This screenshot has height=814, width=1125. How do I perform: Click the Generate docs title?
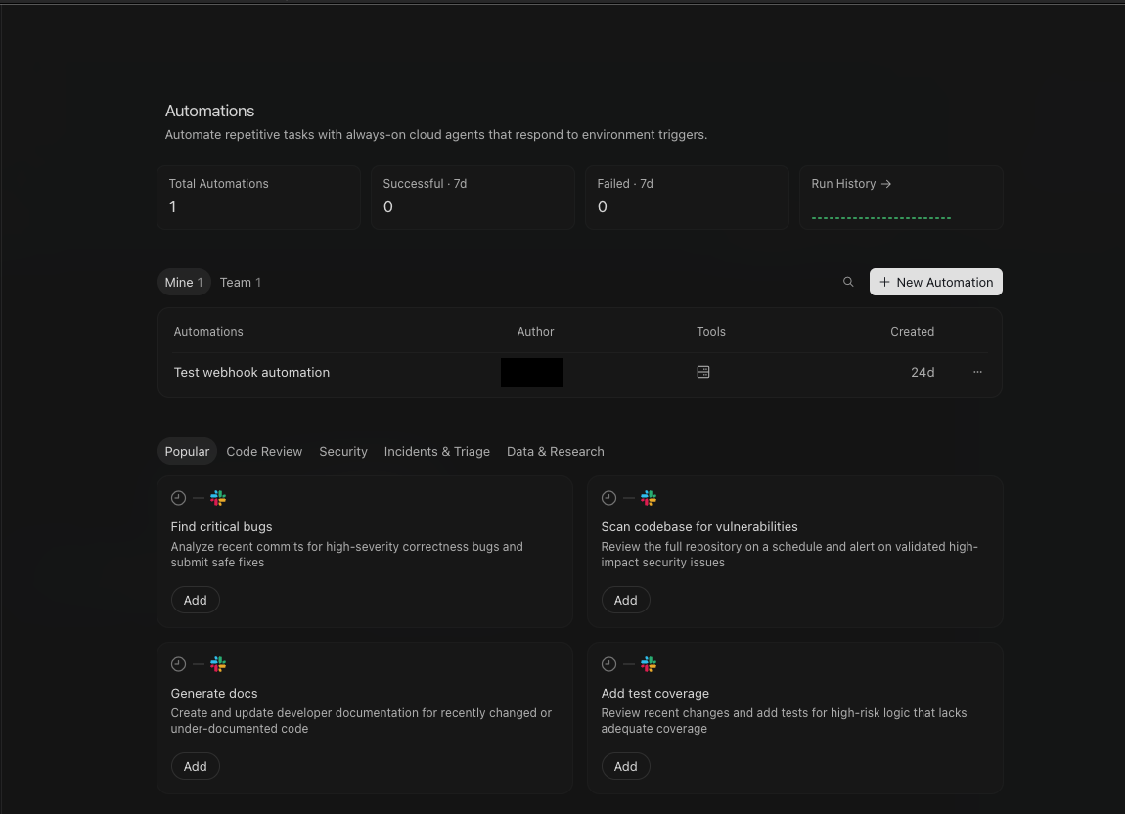(x=214, y=694)
